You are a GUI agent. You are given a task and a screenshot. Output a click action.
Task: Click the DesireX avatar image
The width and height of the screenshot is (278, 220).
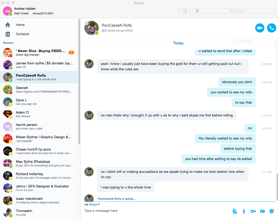click(8, 89)
